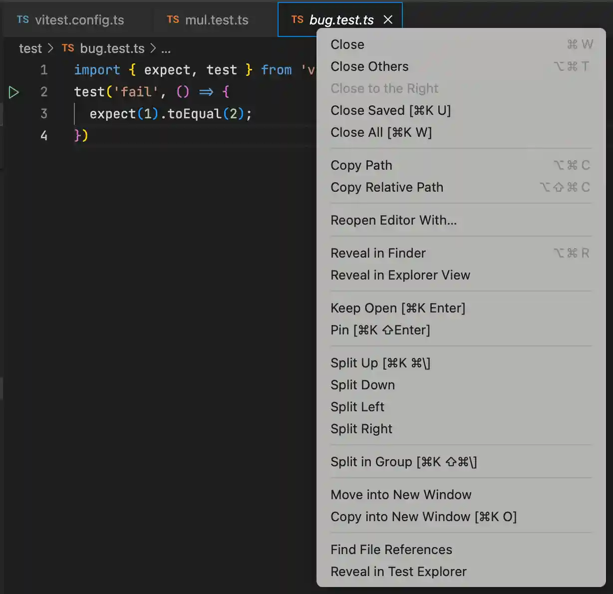Switch to the mul.test.ts tab
This screenshot has height=594, width=613.
click(217, 19)
